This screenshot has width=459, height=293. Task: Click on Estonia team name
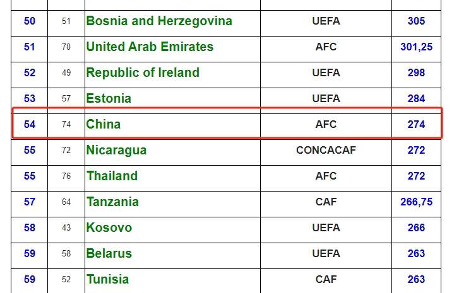(109, 99)
